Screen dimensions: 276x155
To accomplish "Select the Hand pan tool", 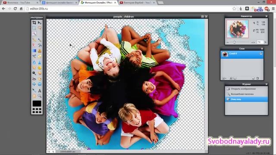I will (x=34, y=96).
